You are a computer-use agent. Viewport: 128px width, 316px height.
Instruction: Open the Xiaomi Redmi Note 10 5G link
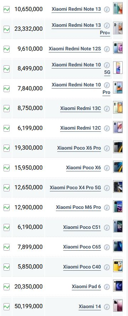tap(81, 69)
